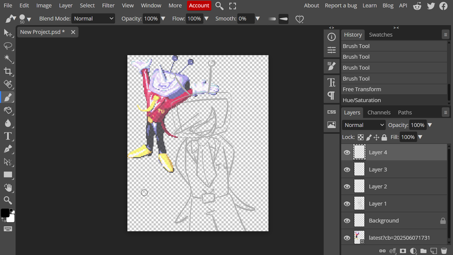Select the Type tool

[x=8, y=136]
